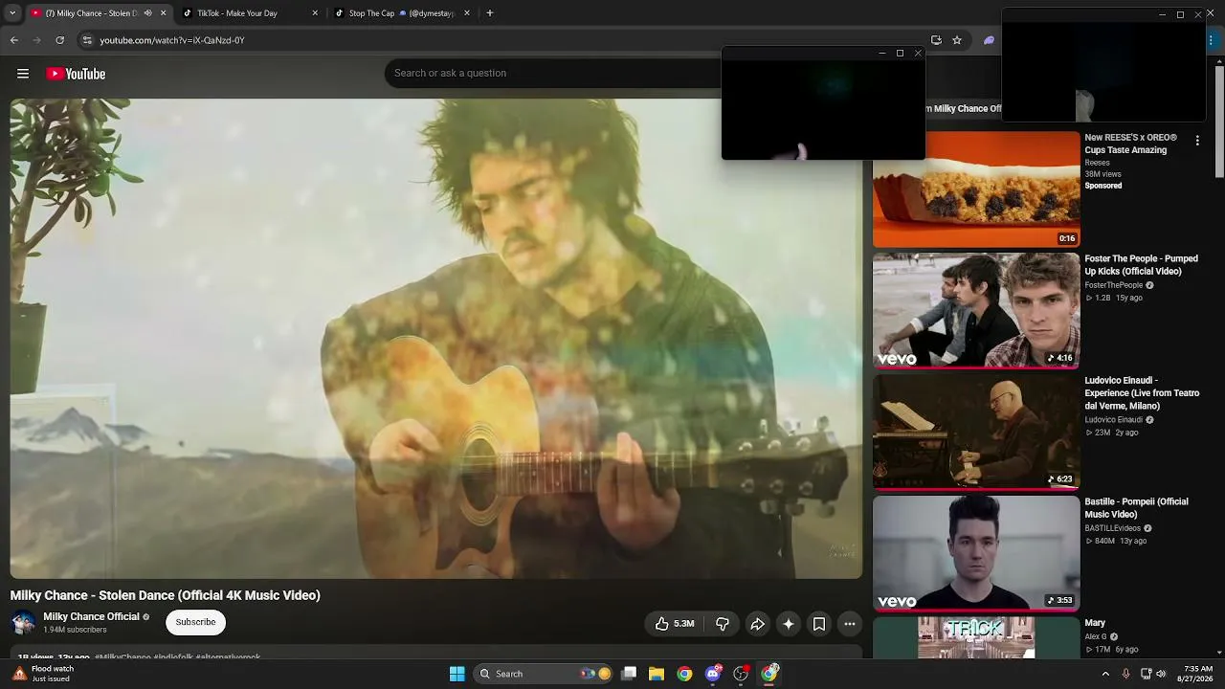Open the YouTube guide hamburger menu
1225x689 pixels.
click(23, 74)
